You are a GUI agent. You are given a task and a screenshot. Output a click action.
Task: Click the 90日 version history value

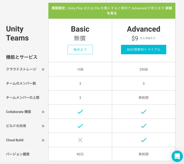[80, 154]
